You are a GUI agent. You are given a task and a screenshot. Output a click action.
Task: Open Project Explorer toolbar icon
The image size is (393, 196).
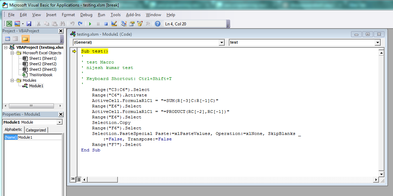[x=124, y=24]
